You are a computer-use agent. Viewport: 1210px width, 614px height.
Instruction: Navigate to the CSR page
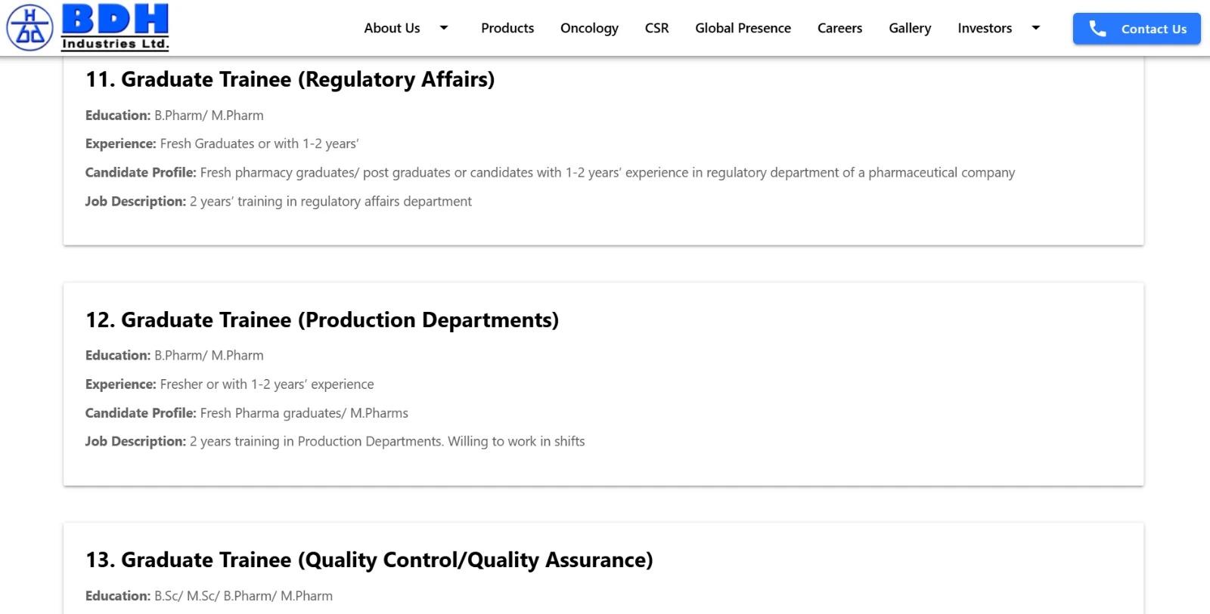click(656, 28)
